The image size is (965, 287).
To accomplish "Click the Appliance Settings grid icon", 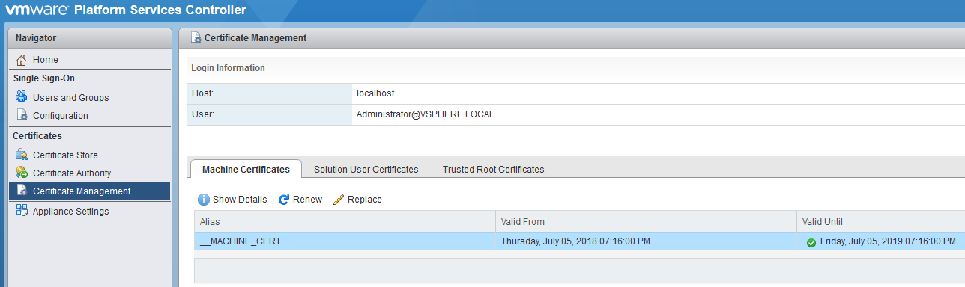I will tap(21, 211).
